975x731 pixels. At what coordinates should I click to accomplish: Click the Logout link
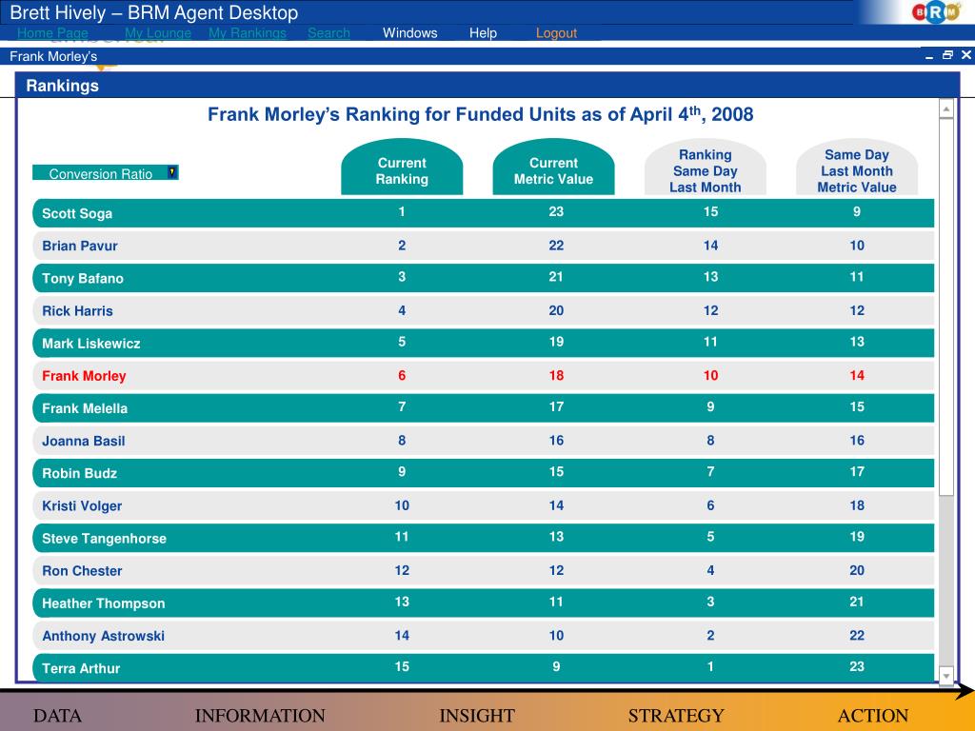(556, 33)
